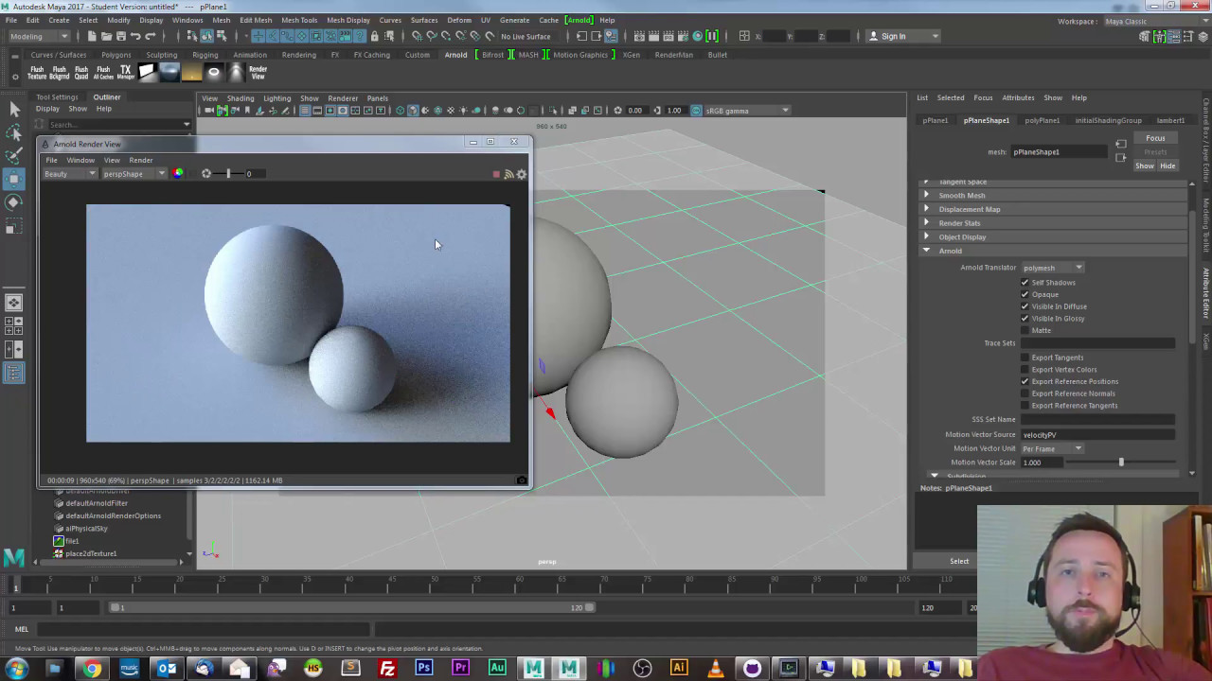This screenshot has height=681, width=1212.
Task: Click the lock selection icon in status line
Action: (375, 36)
